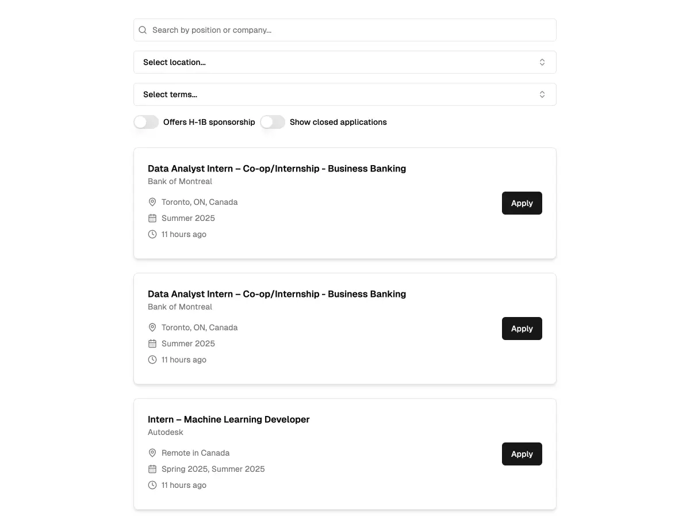Click location pin icon on first job card
Screen dimensions: 690x523
[x=152, y=202]
